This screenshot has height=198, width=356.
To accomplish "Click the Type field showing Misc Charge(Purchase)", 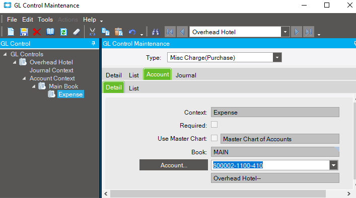I will pyautogui.click(x=220, y=58).
